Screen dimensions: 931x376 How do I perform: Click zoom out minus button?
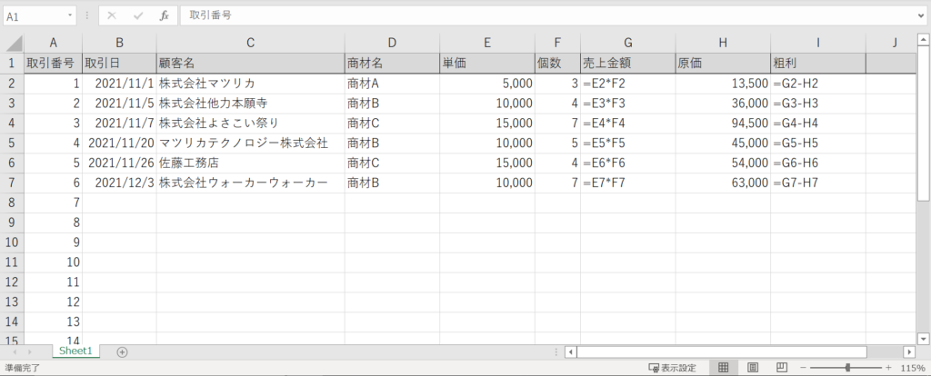(x=804, y=368)
